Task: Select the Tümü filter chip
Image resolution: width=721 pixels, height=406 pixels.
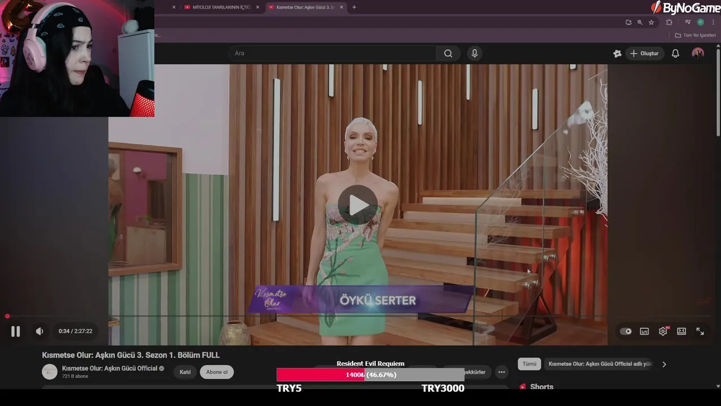Action: (529, 364)
